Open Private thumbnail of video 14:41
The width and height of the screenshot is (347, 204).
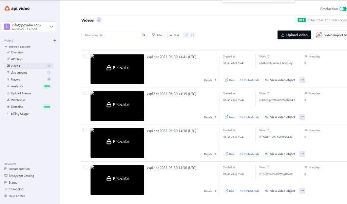[117, 69]
